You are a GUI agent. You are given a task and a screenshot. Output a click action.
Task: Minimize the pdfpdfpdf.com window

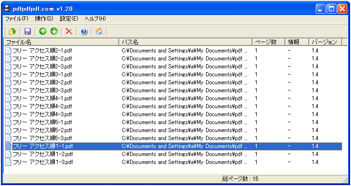click(320, 9)
